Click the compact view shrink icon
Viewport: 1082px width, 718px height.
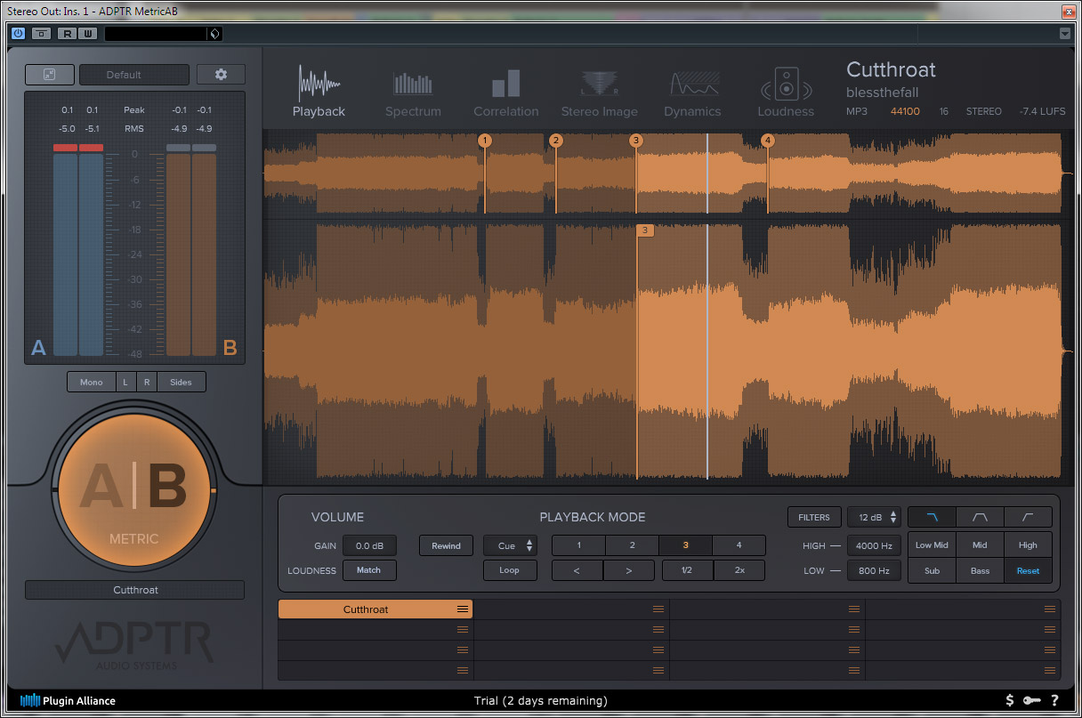pos(49,75)
